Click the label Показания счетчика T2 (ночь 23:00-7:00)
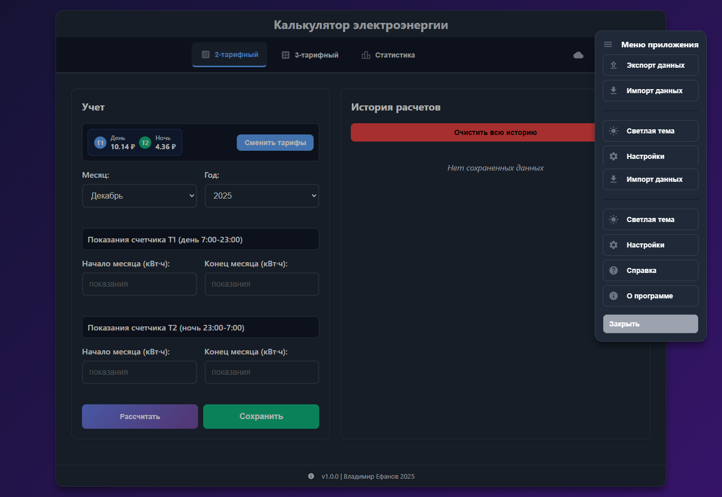Screen dimensions: 722x497 (166, 328)
